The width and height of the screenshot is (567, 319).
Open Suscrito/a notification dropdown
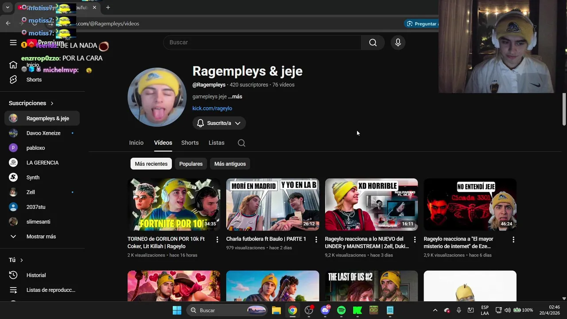219,123
